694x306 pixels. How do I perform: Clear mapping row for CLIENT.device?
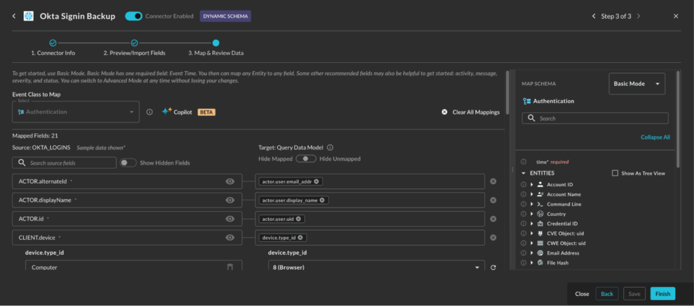click(493, 238)
